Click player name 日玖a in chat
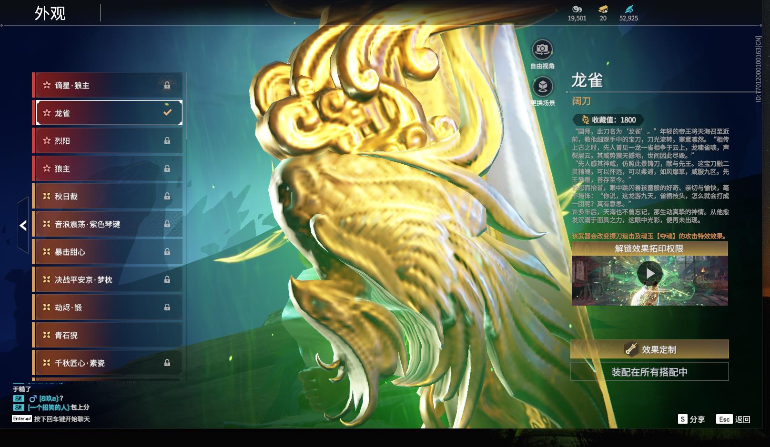The image size is (770, 447). tap(49, 398)
